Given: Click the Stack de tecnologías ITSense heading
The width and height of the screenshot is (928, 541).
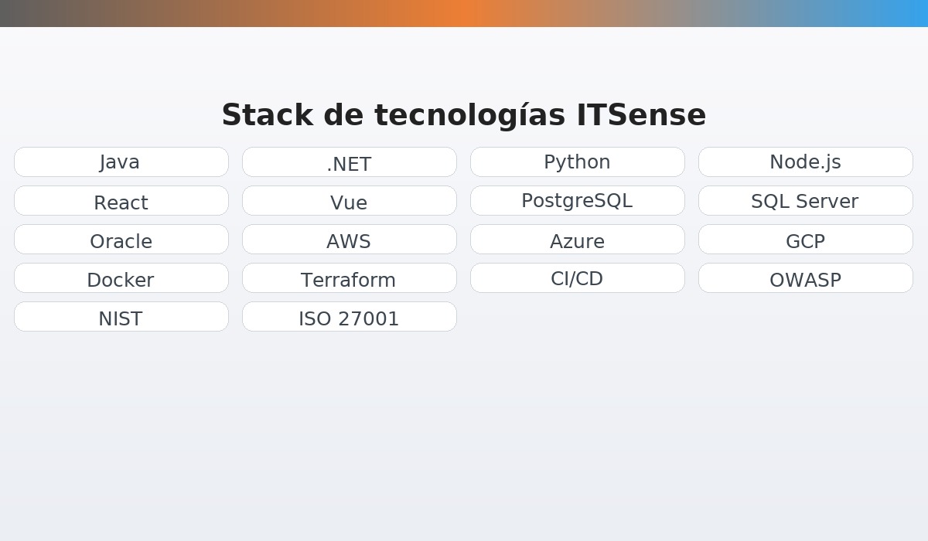Looking at the screenshot, I should point(464,114).
